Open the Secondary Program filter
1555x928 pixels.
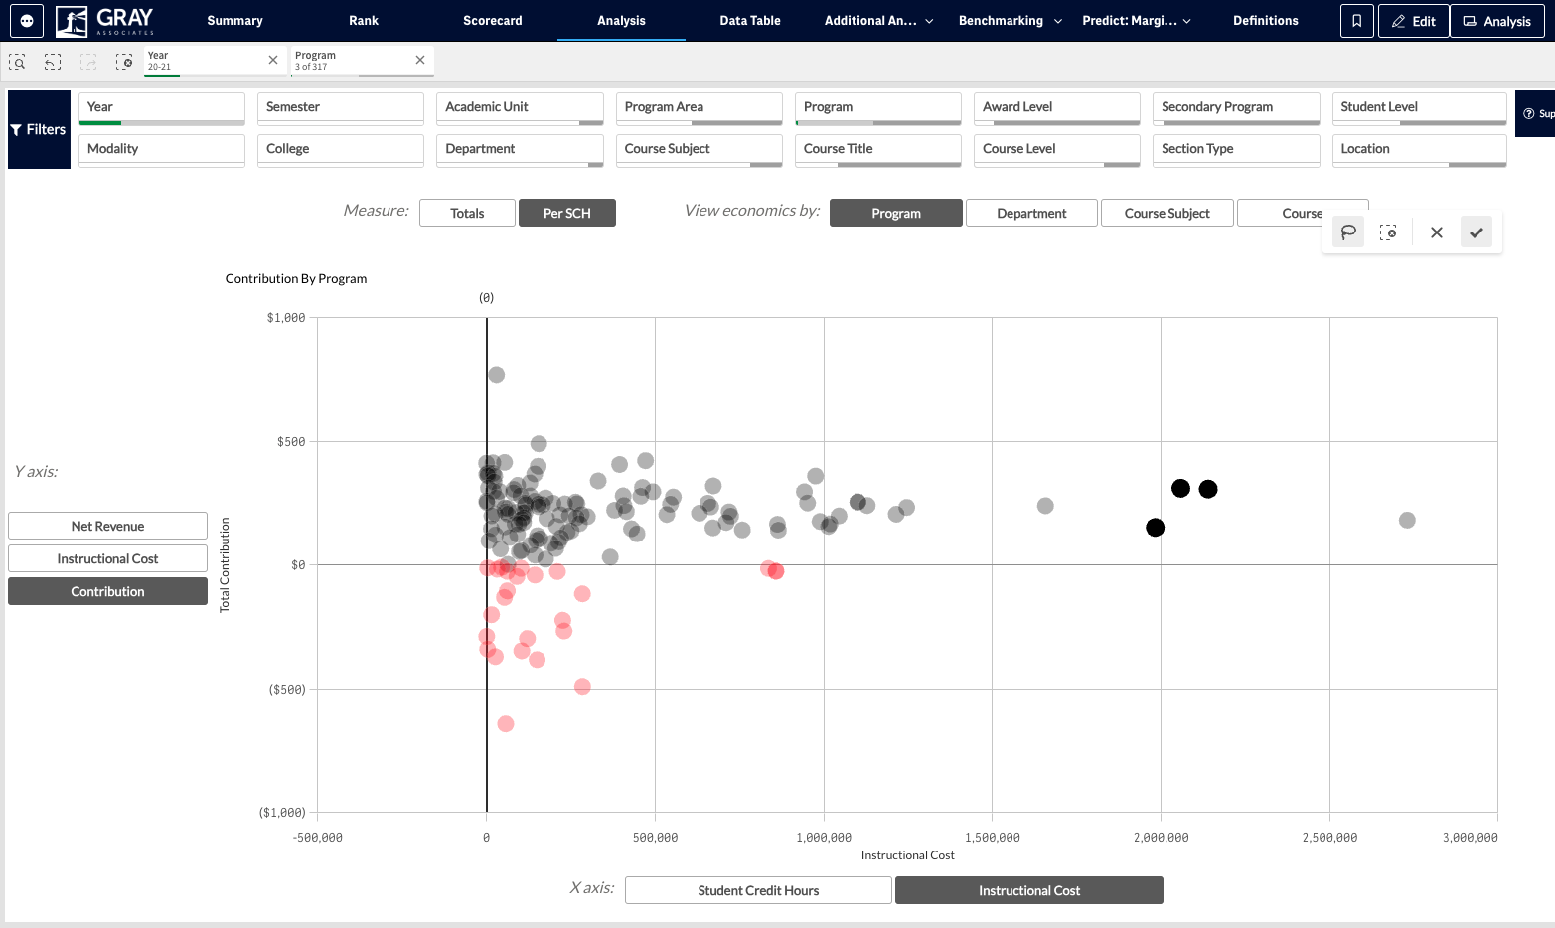1236,108
